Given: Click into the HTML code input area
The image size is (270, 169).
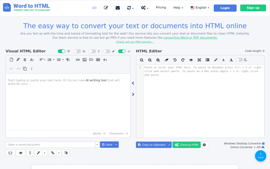Looking at the screenshot, I should 204,101.
